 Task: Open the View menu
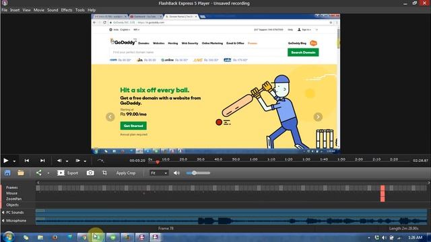click(x=26, y=10)
